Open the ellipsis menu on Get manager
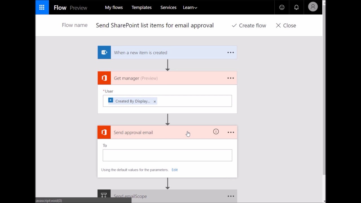 tap(230, 78)
